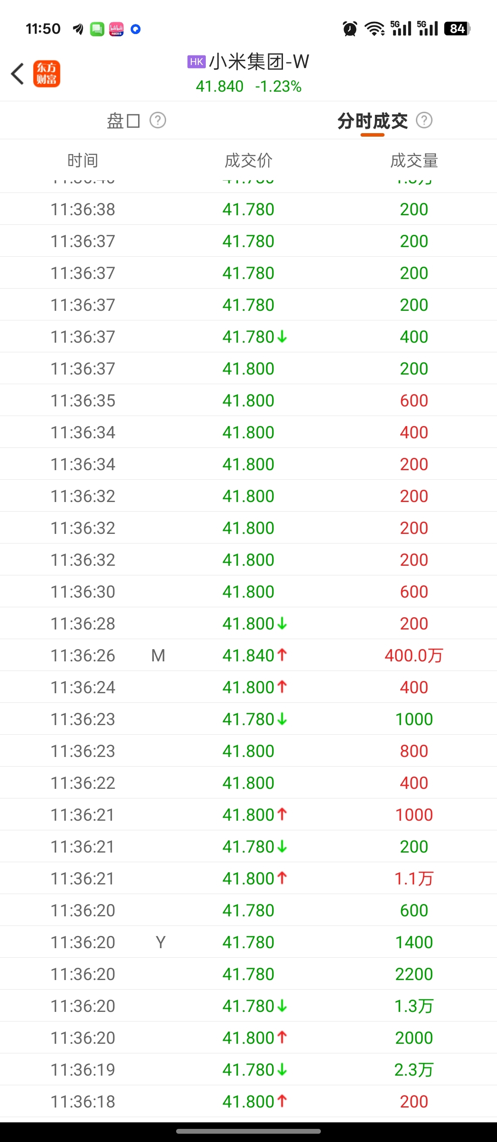Select the 分时成交 tab
This screenshot has height=1142, width=497.
tap(373, 120)
